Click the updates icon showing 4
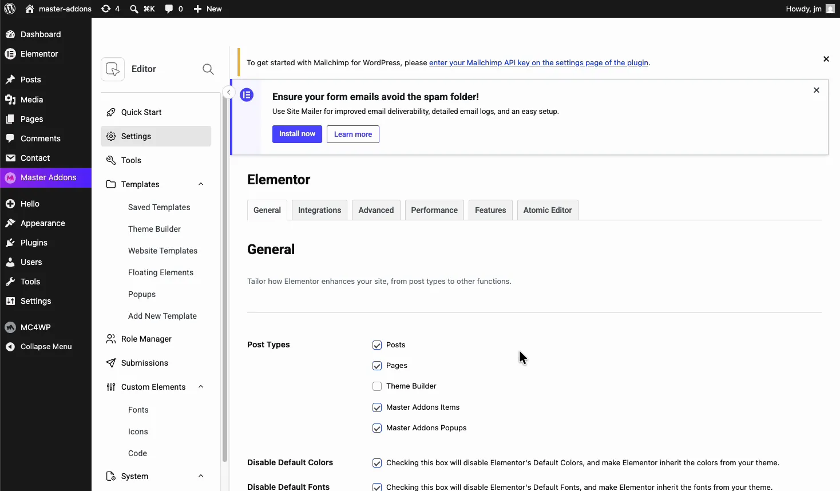 (106, 9)
